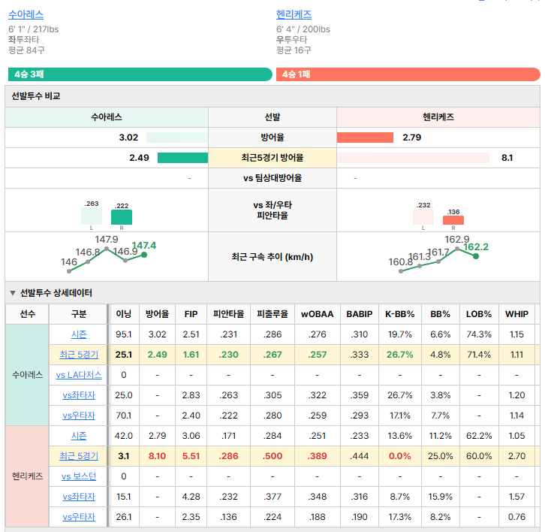Open the vs 보스턴 link

(x=79, y=476)
